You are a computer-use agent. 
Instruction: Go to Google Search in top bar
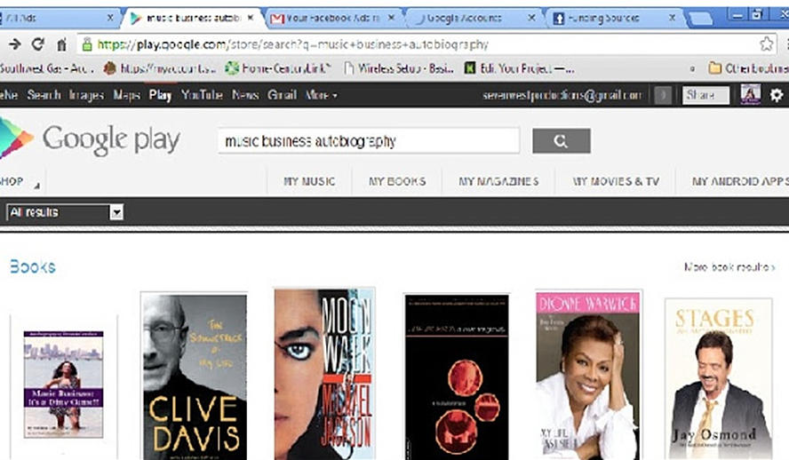(44, 94)
